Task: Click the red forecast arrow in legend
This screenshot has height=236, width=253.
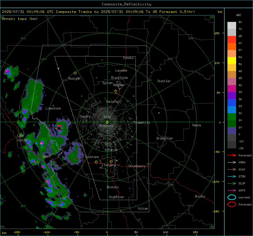Action: (232, 155)
